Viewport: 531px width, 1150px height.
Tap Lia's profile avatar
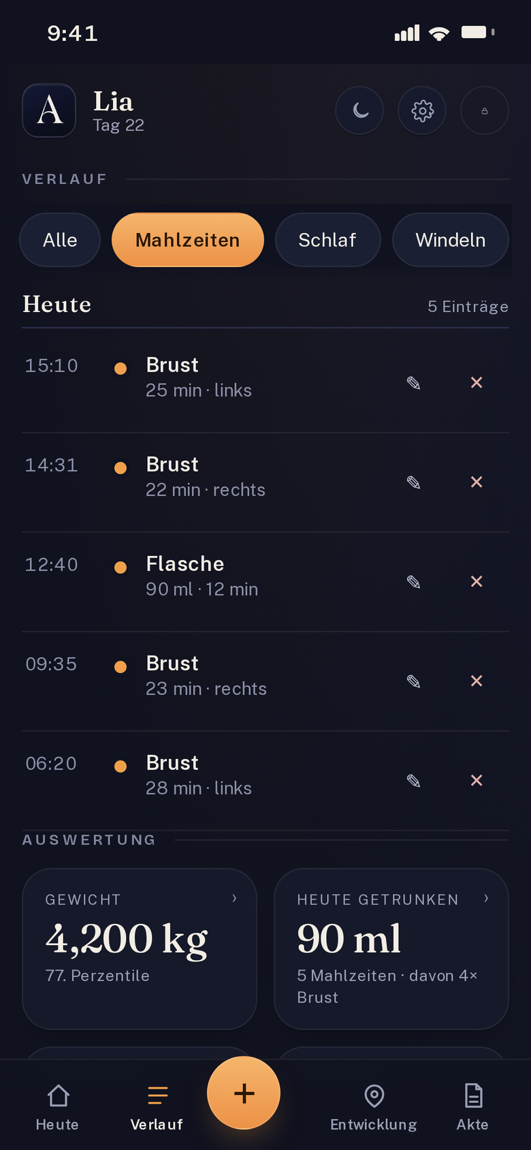pos(49,110)
